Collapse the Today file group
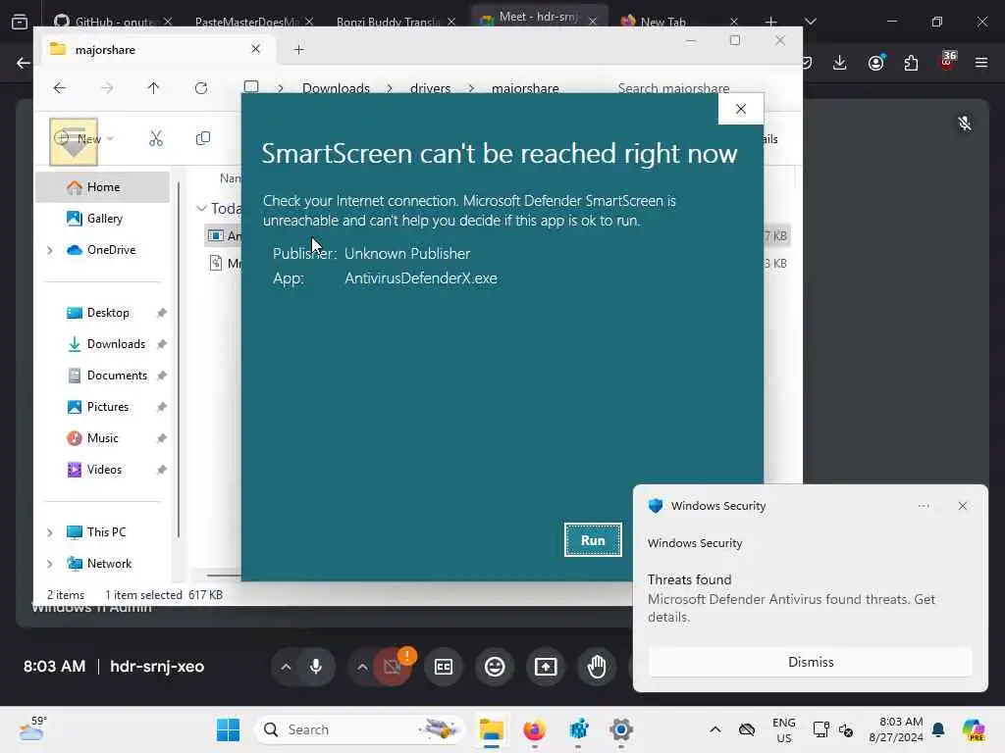 point(201,208)
